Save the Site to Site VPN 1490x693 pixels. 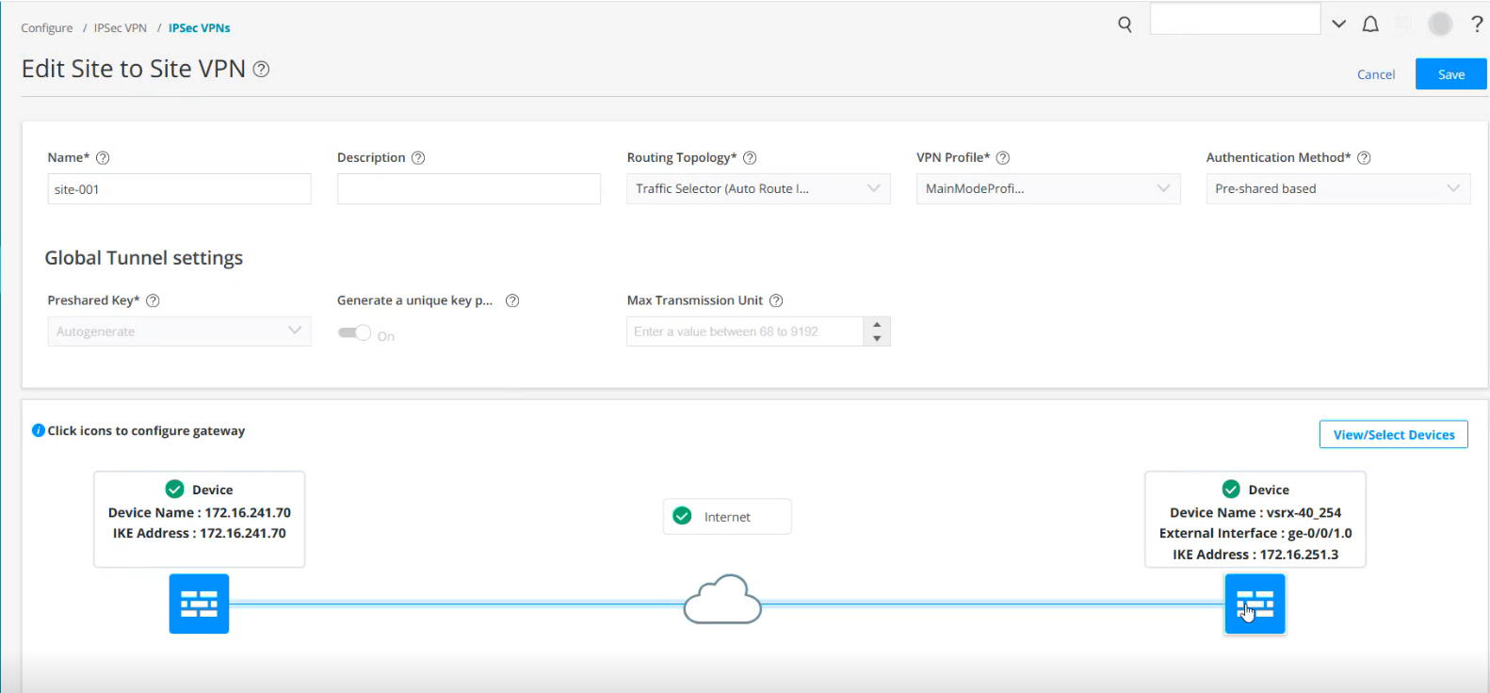[x=1450, y=74]
